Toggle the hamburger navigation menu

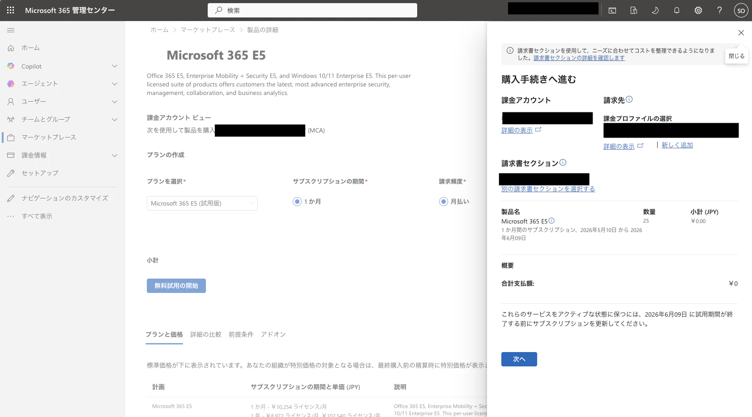pyautogui.click(x=11, y=30)
